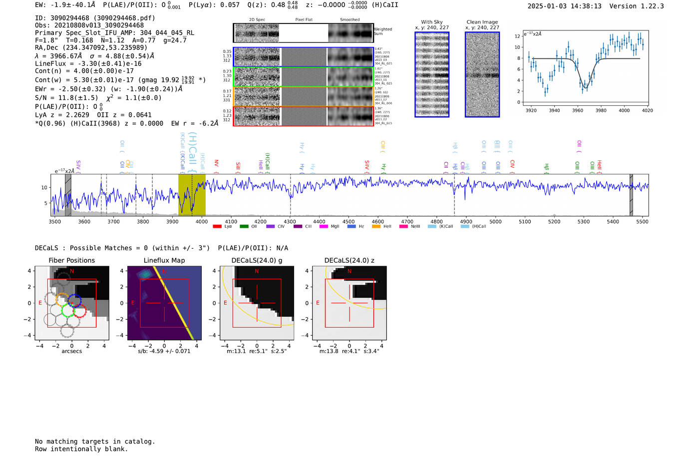The height and width of the screenshot is (476, 699).
Task: Click the Row intentionally blank text
Action: 81,449
